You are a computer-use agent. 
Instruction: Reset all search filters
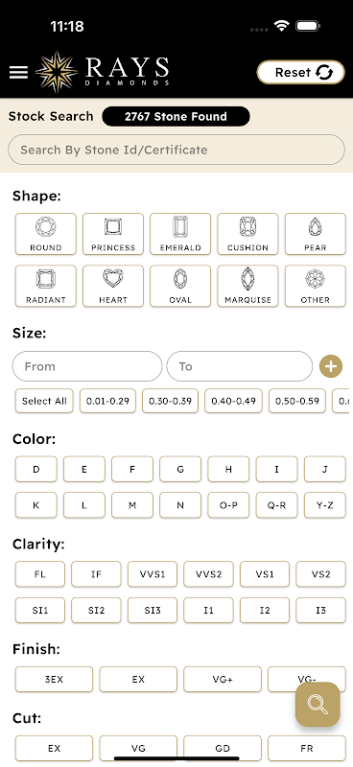click(301, 73)
